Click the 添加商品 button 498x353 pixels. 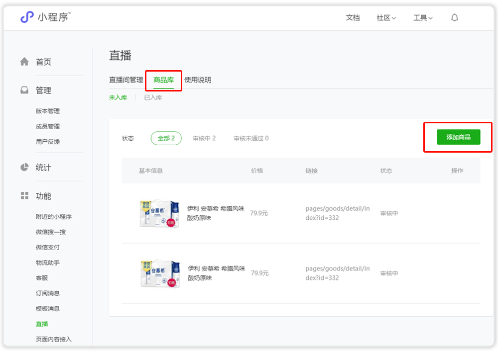[458, 137]
